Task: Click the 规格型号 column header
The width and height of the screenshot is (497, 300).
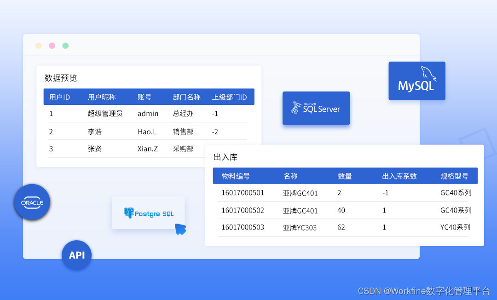Action: click(454, 176)
